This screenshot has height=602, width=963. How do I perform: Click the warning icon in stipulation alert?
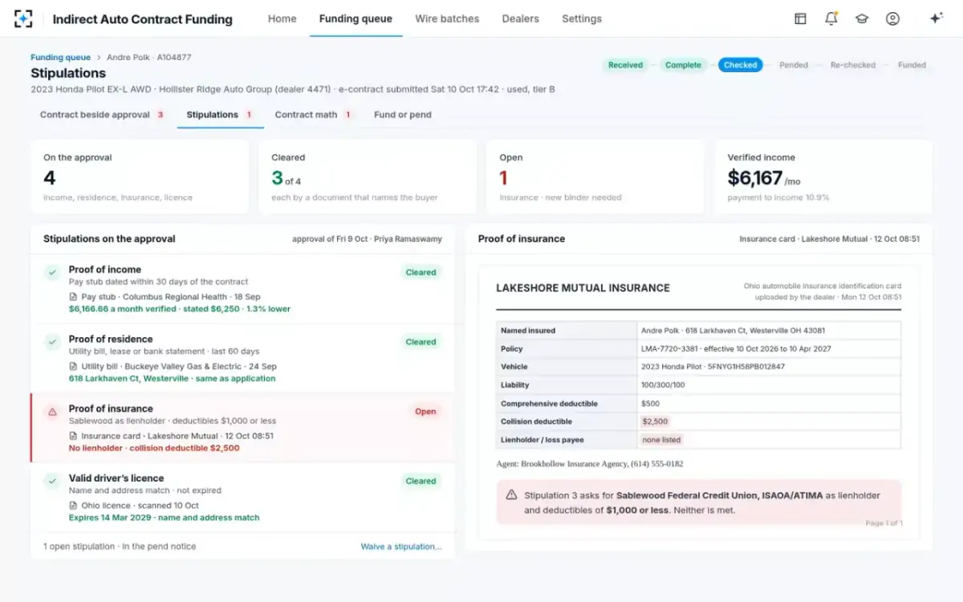click(511, 495)
